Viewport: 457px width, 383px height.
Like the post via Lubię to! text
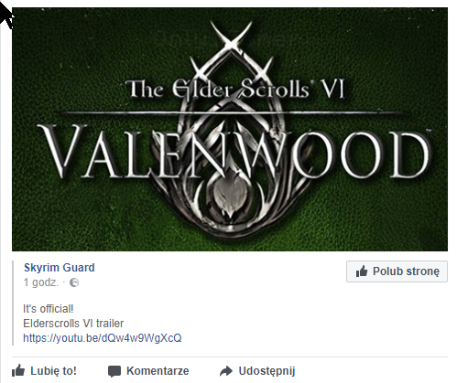[x=53, y=371]
